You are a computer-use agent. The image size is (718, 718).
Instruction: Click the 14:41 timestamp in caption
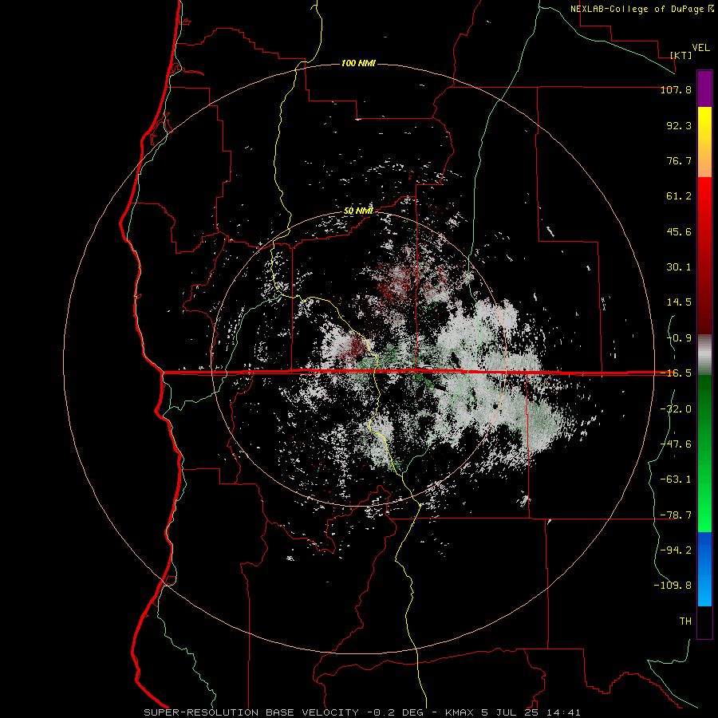pos(565,712)
